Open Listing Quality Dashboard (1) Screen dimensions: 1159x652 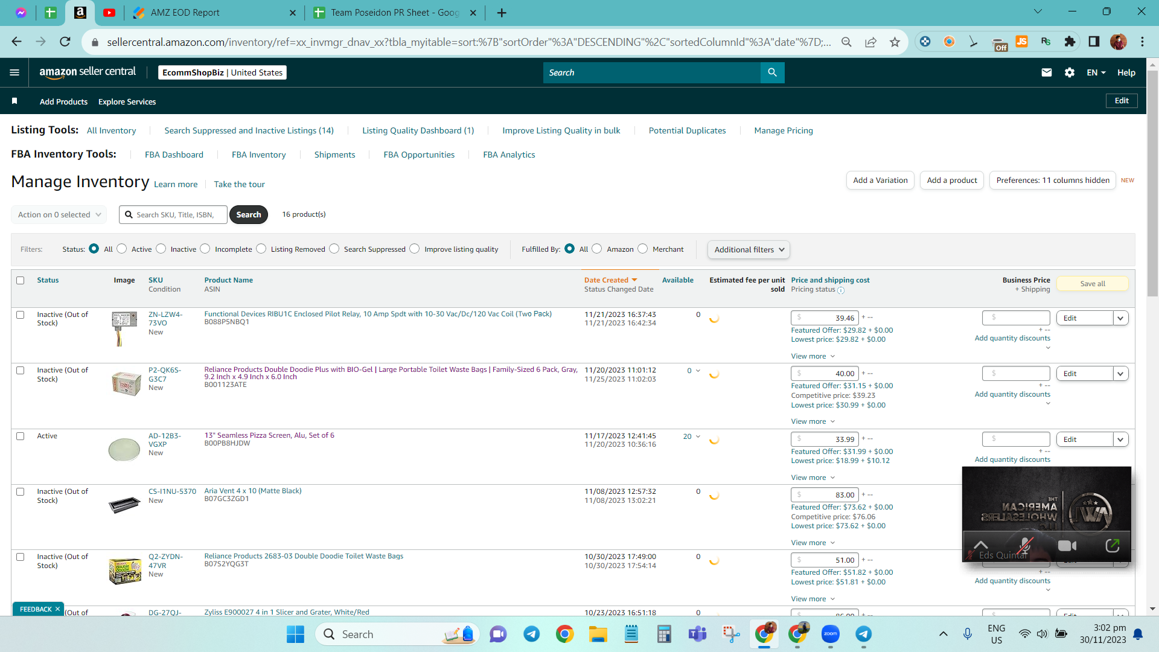tap(418, 130)
